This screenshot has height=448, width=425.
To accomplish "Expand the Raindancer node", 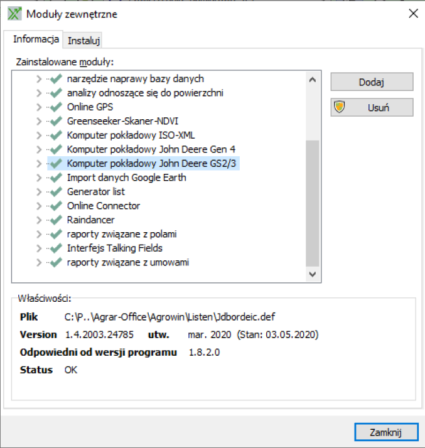I will [39, 220].
